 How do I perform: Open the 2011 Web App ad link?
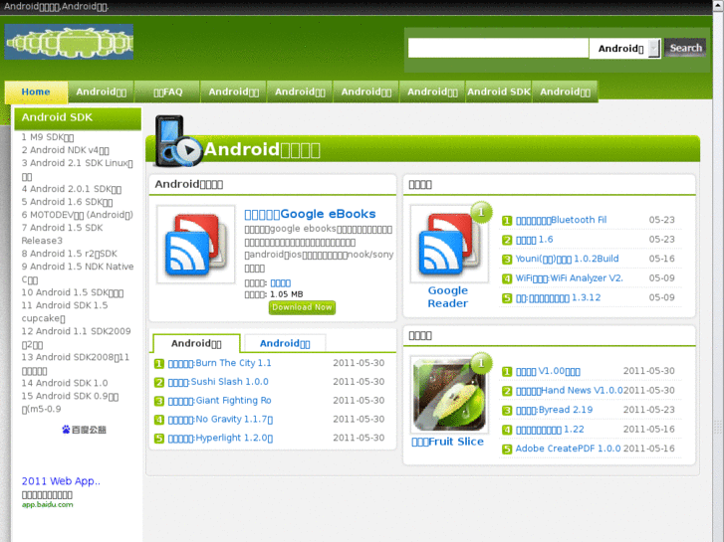click(x=61, y=481)
